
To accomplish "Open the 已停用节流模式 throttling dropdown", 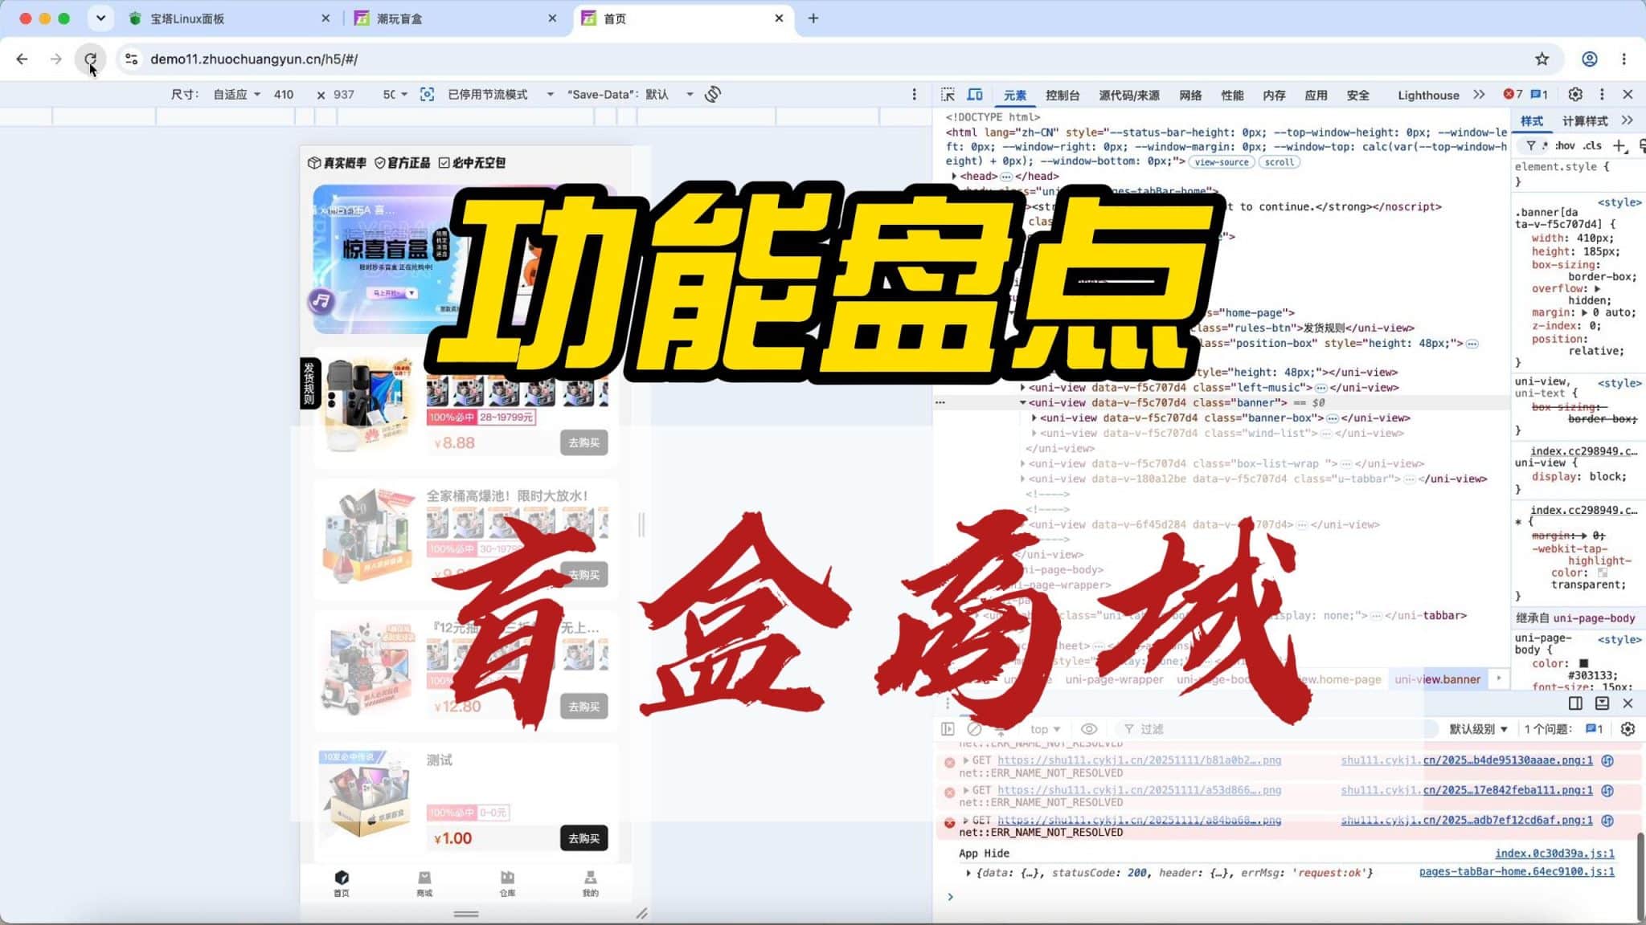I will click(x=501, y=95).
